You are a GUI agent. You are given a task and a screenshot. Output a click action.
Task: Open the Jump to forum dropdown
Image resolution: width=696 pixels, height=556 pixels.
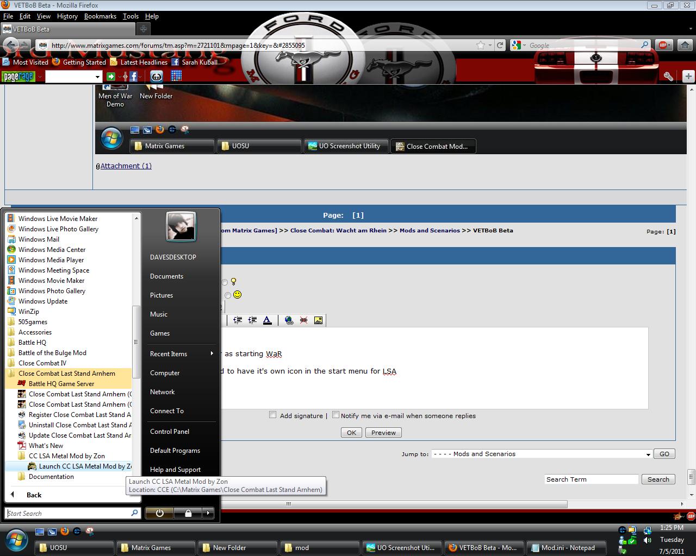542,454
